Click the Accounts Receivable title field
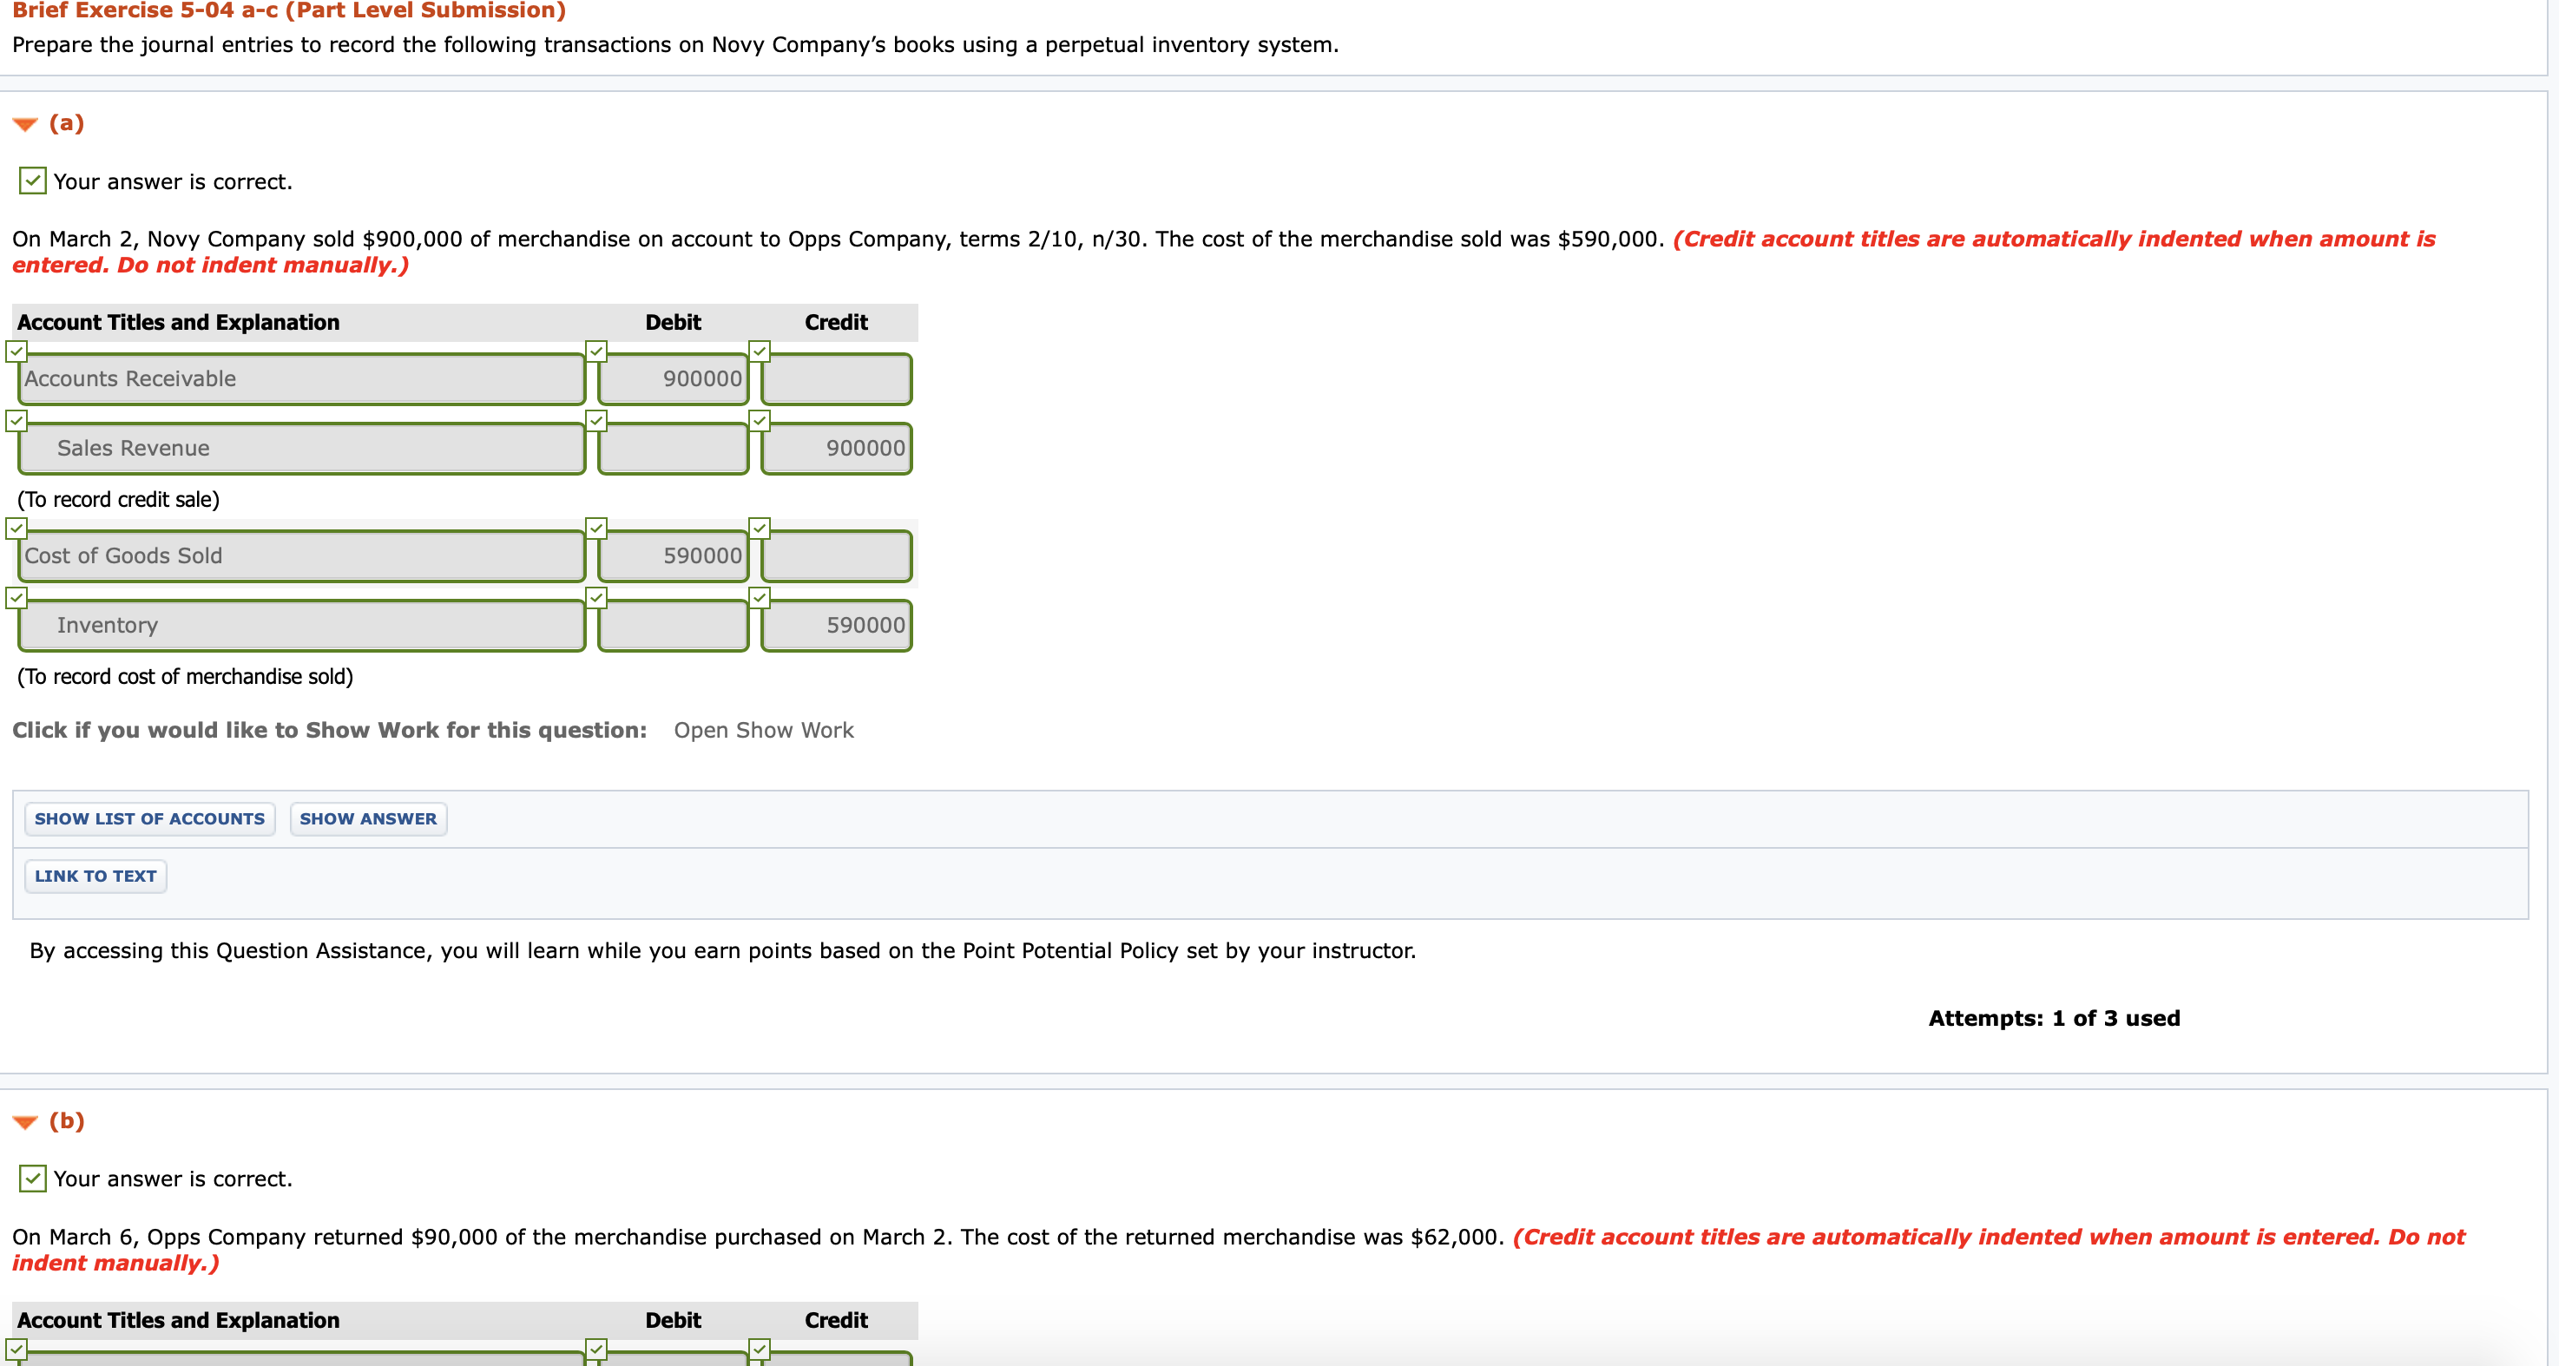The height and width of the screenshot is (1366, 2559). (301, 379)
